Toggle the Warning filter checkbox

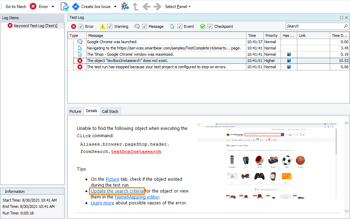coord(110,26)
